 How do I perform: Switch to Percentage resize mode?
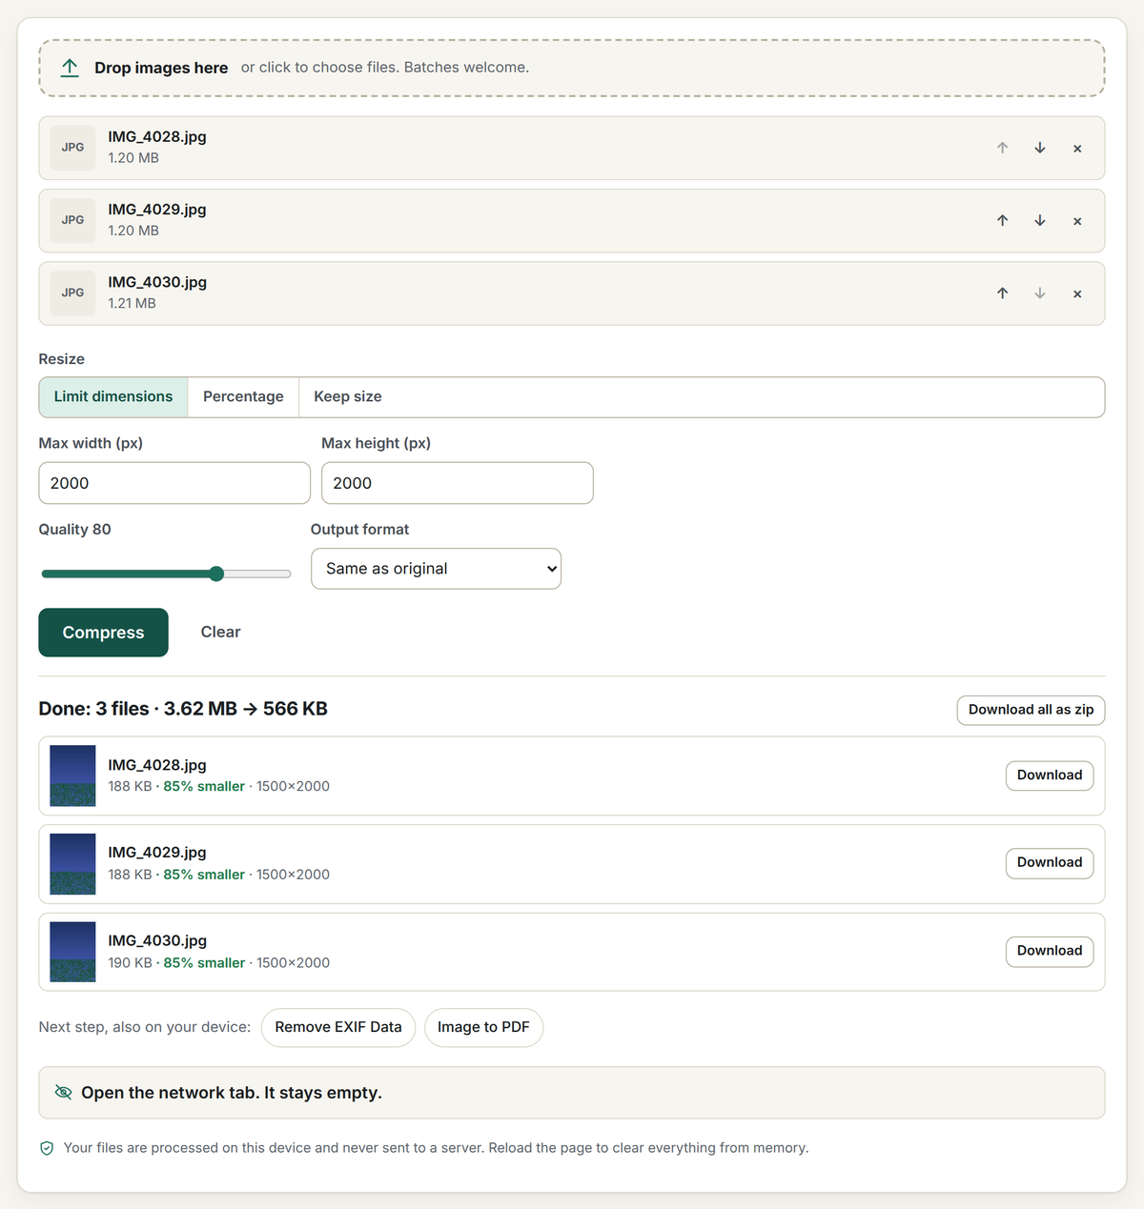pos(243,397)
